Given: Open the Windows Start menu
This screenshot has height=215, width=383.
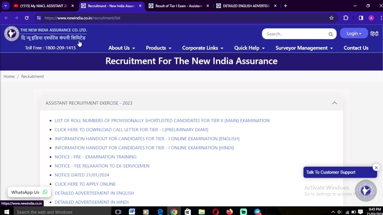Looking at the screenshot, I should pyautogui.click(x=7, y=212).
